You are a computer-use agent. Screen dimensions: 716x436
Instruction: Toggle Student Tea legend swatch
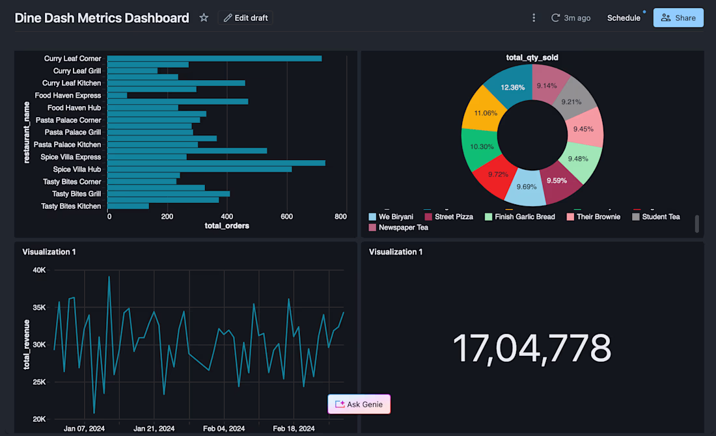tap(636, 217)
